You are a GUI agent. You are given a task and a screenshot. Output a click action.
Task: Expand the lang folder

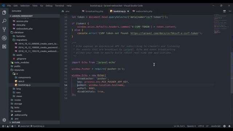coord(19,89)
